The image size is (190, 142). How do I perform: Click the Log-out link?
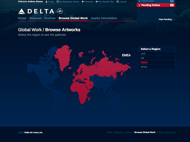point(123,2)
